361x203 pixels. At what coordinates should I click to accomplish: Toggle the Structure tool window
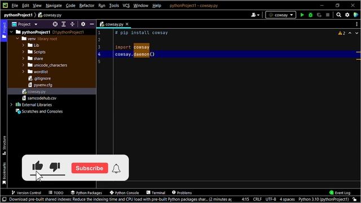[4, 145]
